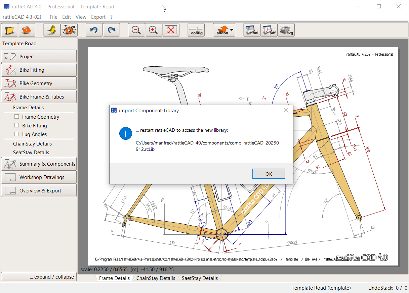Screen dimensions: 409x293
Task: Expand Overview & Export section
Action: click(39, 190)
